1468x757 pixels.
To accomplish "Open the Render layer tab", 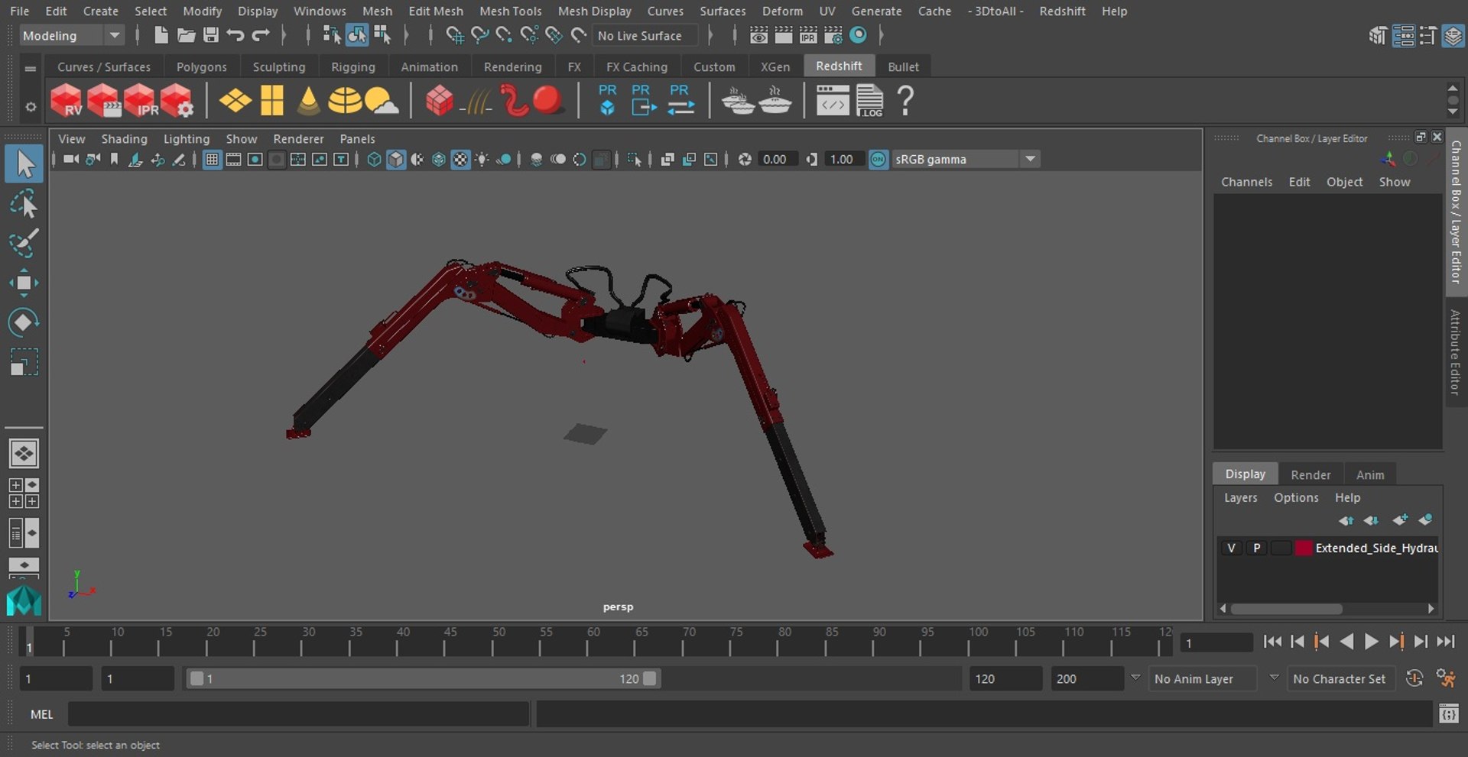I will pos(1310,474).
